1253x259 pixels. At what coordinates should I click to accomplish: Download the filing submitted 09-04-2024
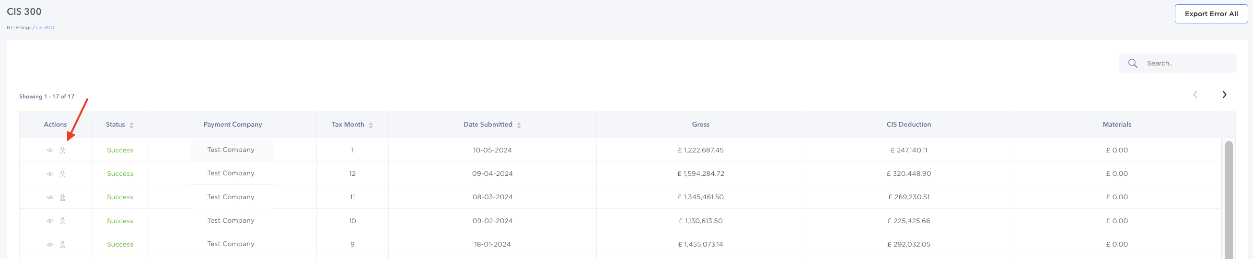point(63,173)
